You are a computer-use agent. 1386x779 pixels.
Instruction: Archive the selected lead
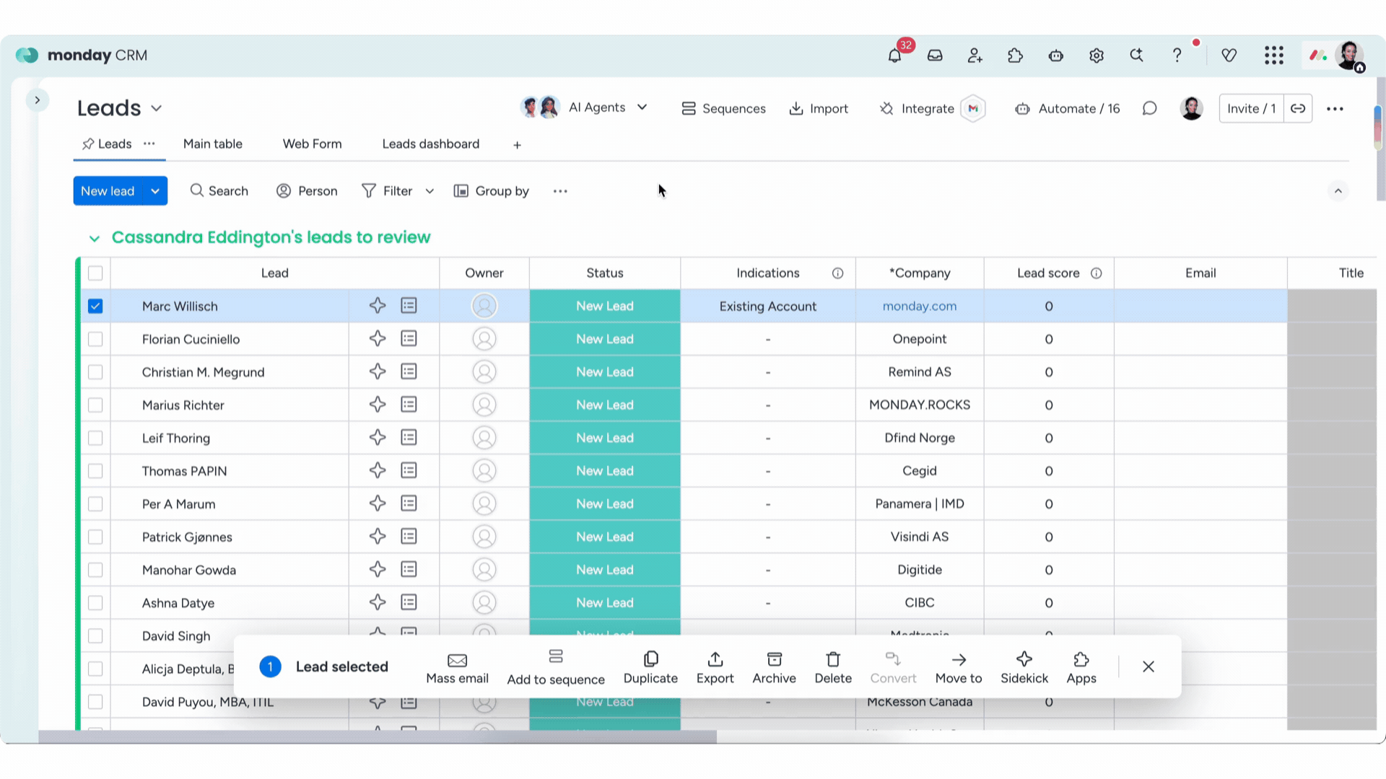click(775, 668)
